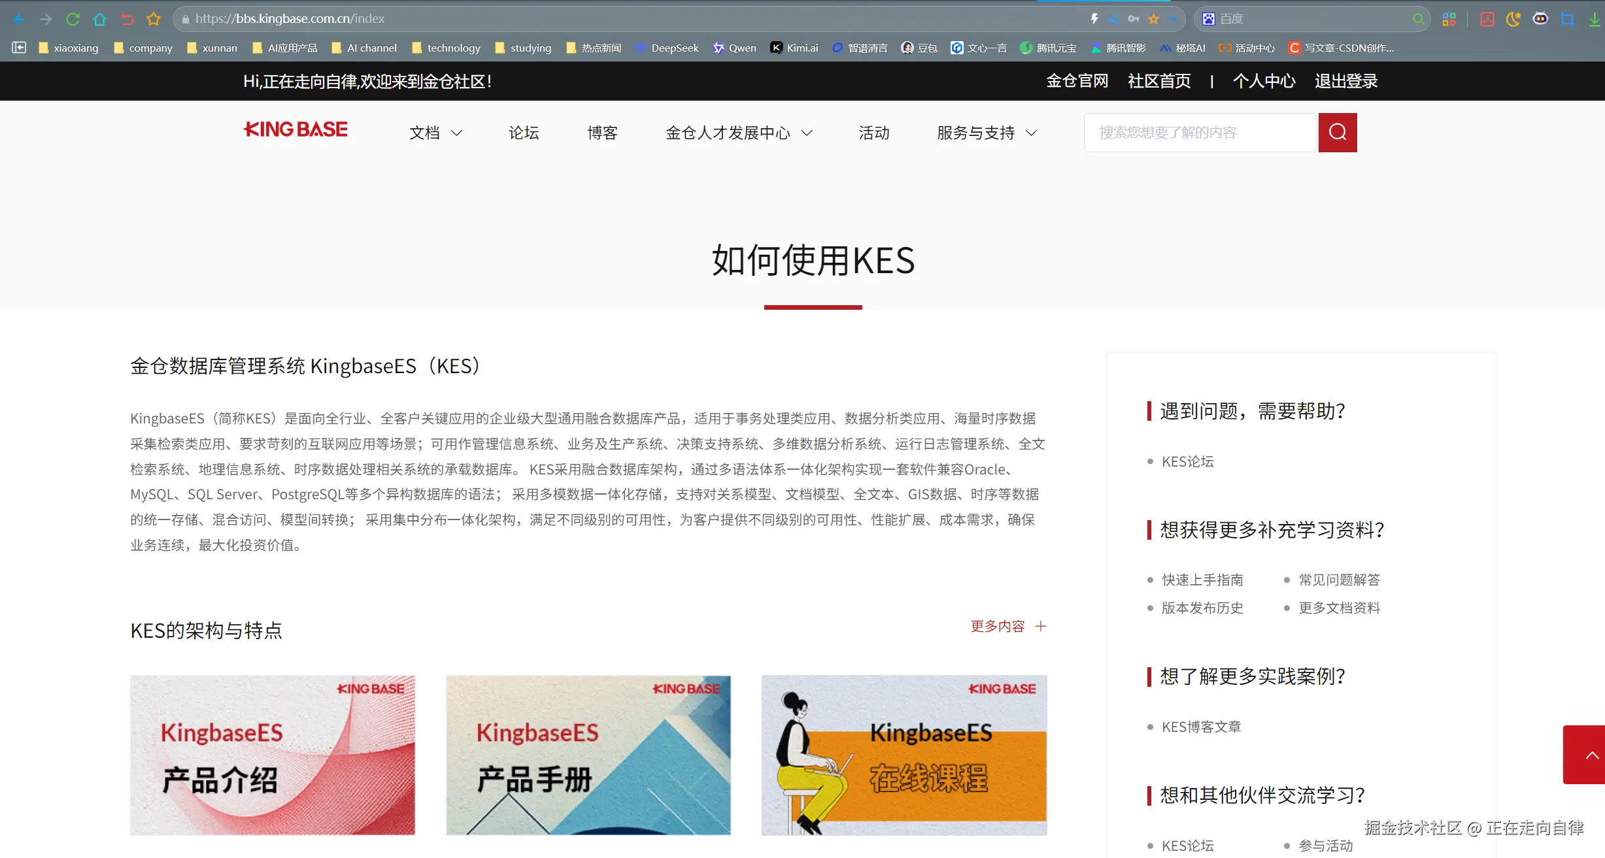Click the green download arrow icon

(x=1594, y=19)
